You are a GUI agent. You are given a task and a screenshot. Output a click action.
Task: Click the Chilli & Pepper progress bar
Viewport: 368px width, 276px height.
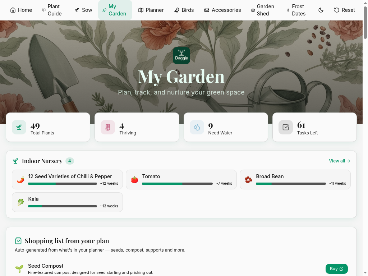point(63,184)
